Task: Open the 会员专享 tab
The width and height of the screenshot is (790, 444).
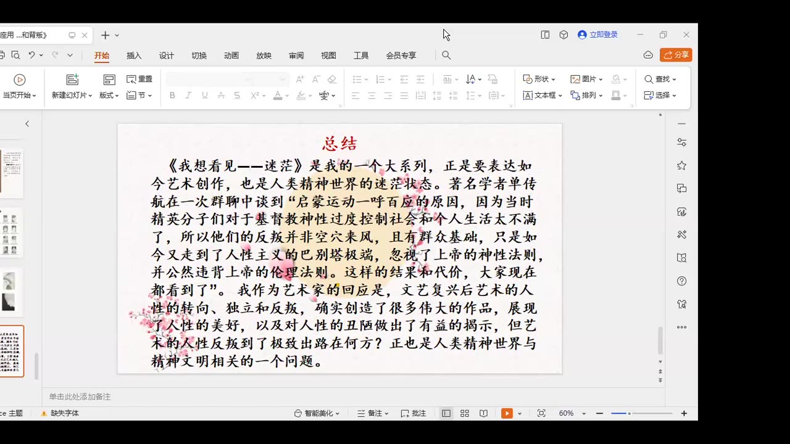Action: coord(401,55)
